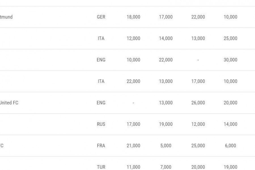
Task: Select the TUR country code cell
Action: (x=101, y=167)
